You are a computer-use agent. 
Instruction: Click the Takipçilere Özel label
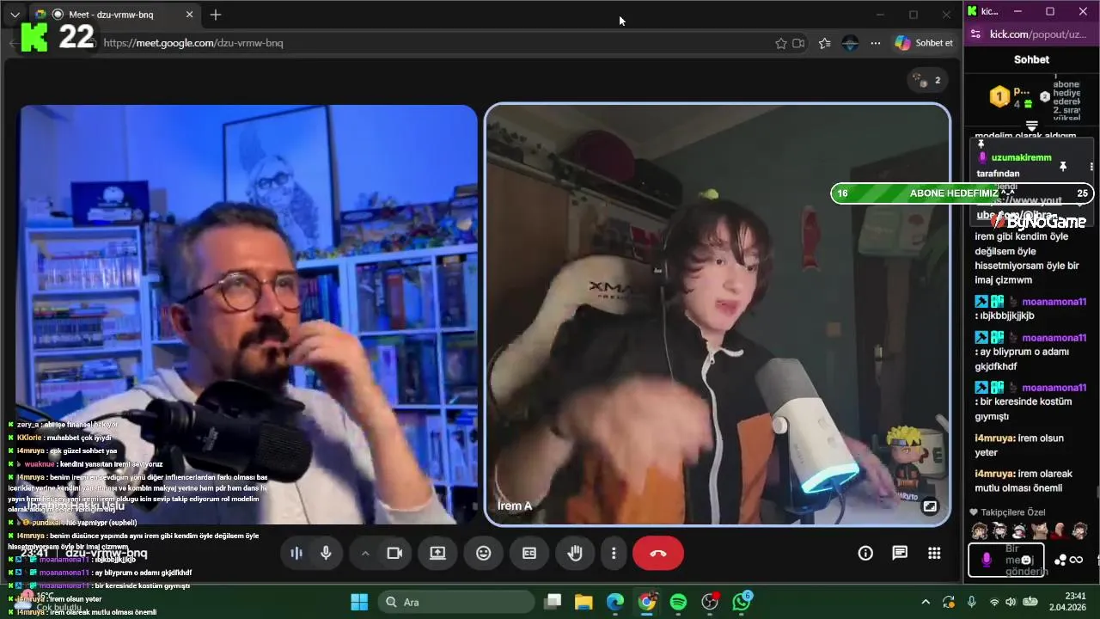1012,512
